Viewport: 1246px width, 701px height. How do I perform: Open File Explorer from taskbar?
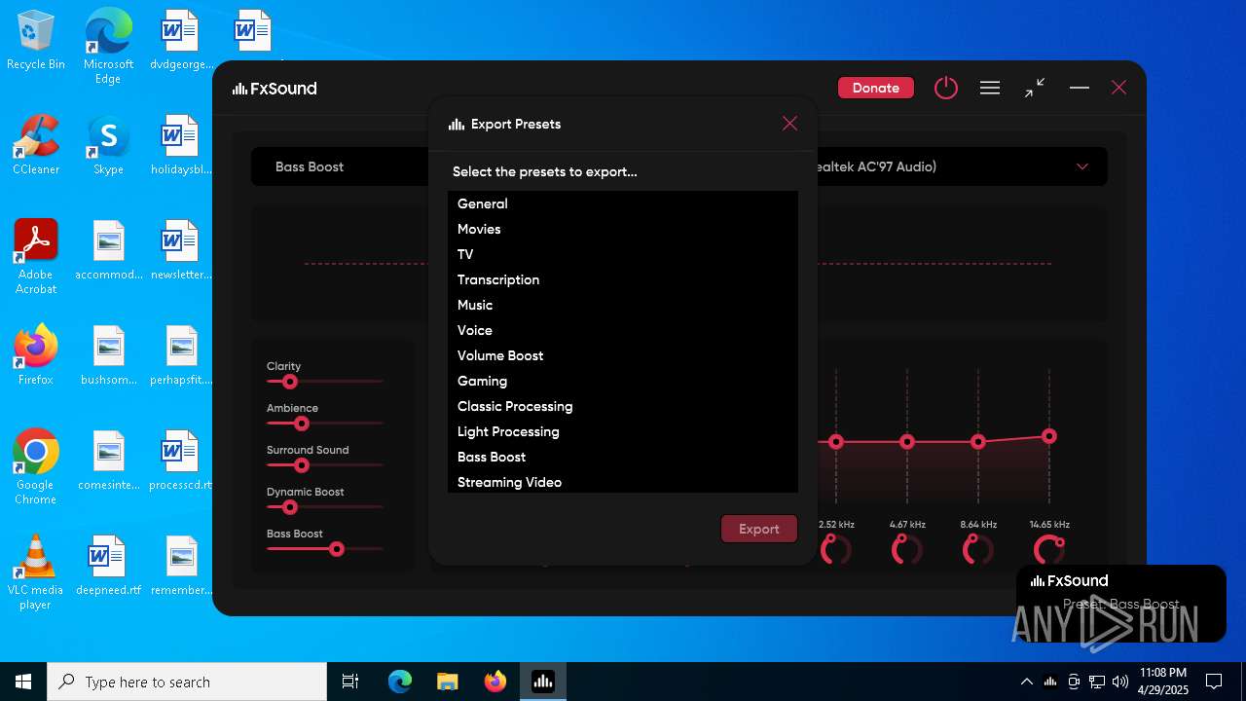pos(447,682)
